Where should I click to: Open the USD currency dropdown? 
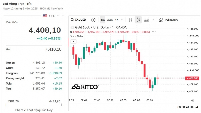pyautogui.click(x=51, y=16)
